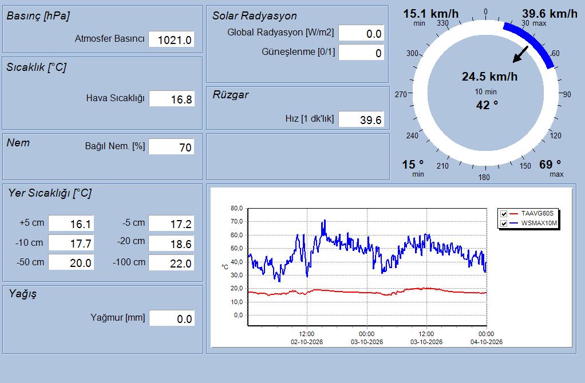The image size is (585, 383).
Task: Click the Yağmur [mm] label
Action: tap(117, 317)
